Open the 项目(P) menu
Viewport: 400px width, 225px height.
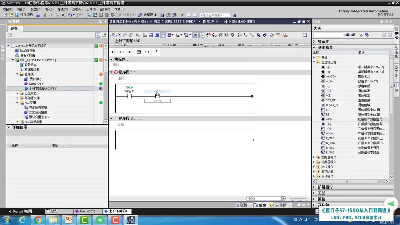coord(7,9)
